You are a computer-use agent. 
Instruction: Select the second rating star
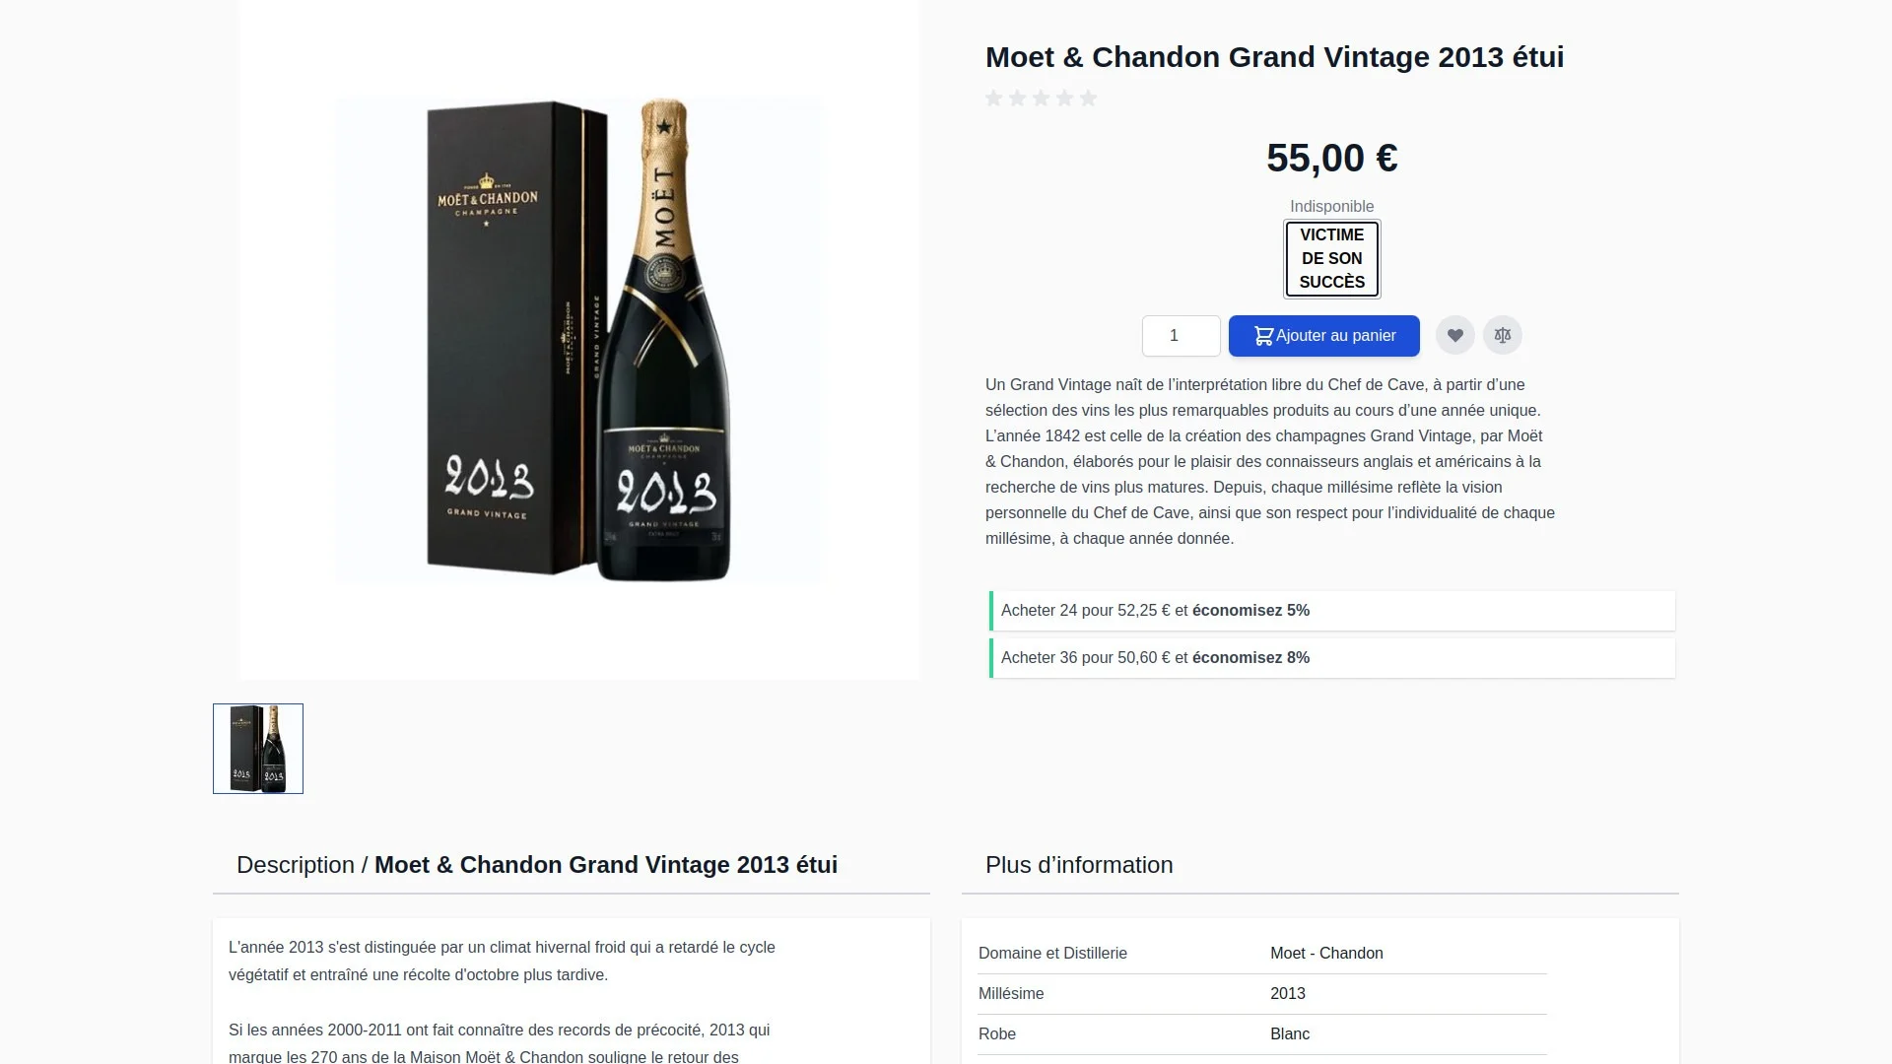point(1018,98)
